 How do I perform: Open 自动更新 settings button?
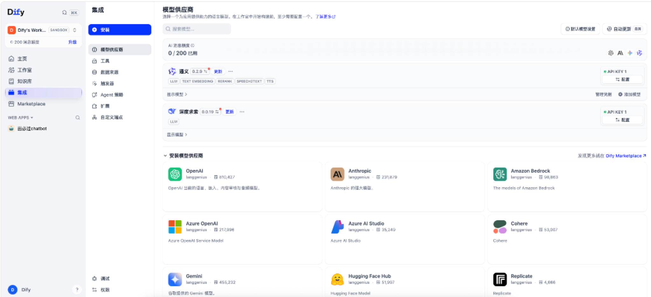(x=625, y=29)
